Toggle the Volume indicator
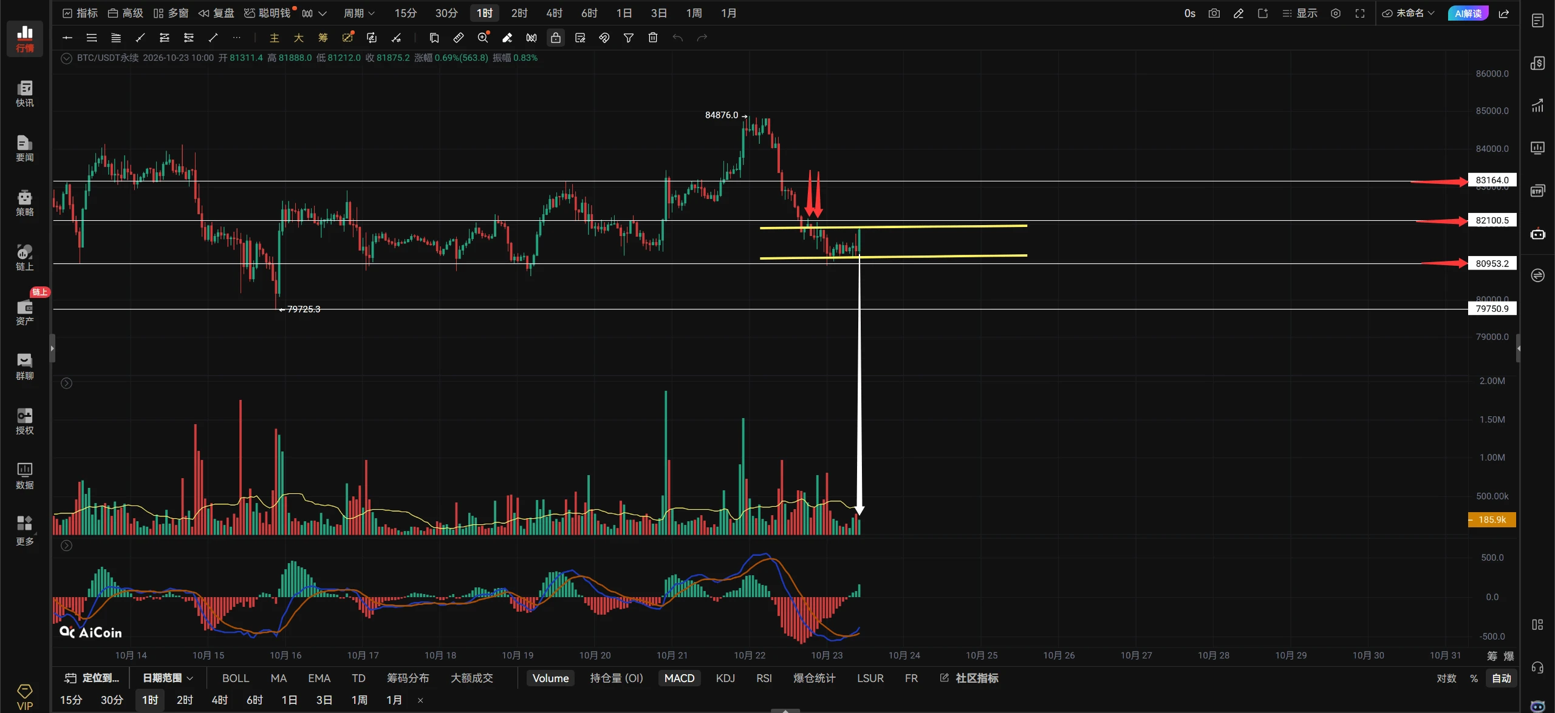The image size is (1555, 713). coord(550,678)
